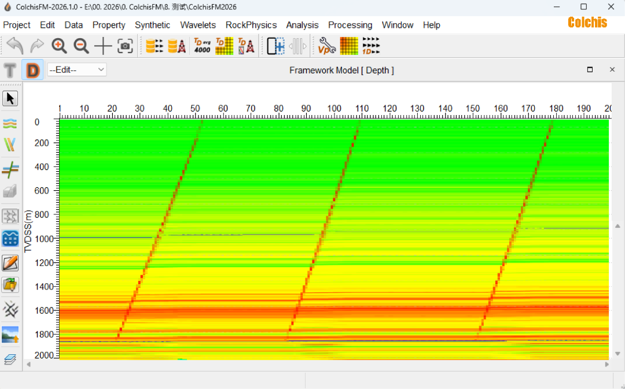This screenshot has width=625, height=389.
Task: Click the horizontal scrollbar left arrow
Action: coord(28,364)
